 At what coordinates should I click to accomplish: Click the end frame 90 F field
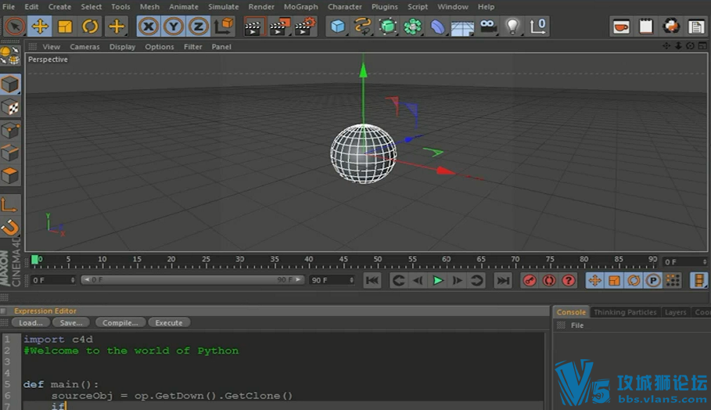[332, 280]
